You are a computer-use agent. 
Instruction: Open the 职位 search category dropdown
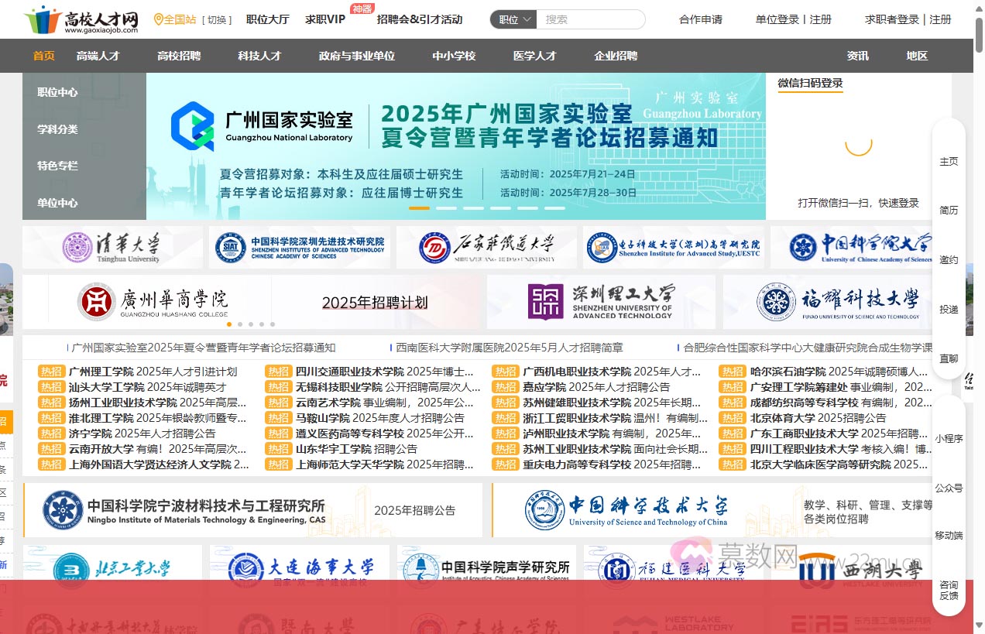512,19
